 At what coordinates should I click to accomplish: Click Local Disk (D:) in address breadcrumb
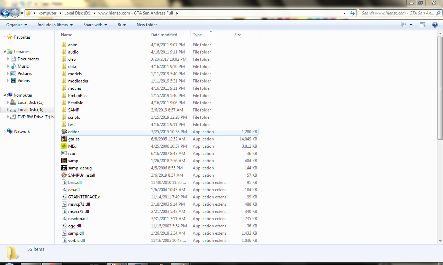point(76,13)
